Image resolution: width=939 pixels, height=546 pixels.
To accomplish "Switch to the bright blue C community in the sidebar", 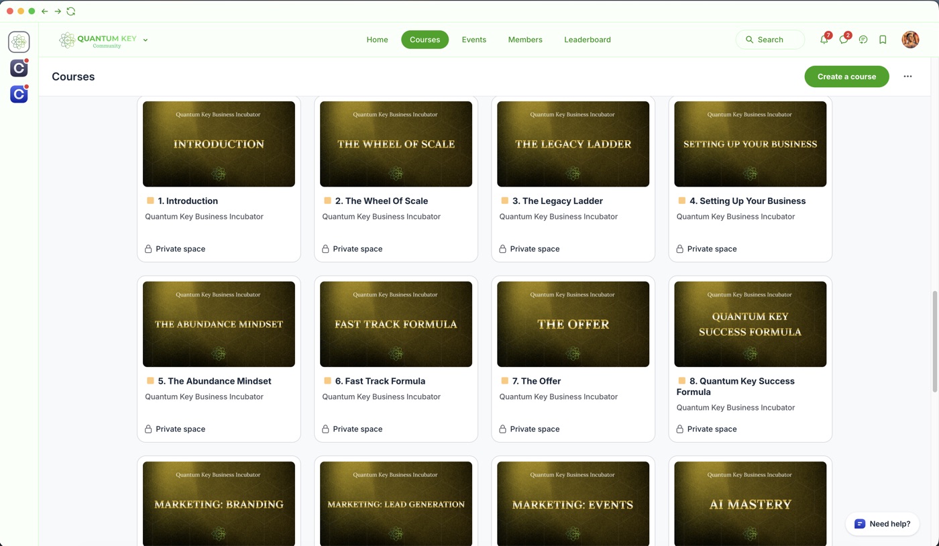I will coord(19,94).
